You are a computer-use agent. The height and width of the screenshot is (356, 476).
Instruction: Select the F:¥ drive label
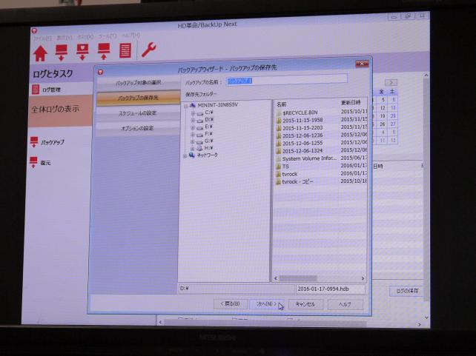[x=209, y=134]
